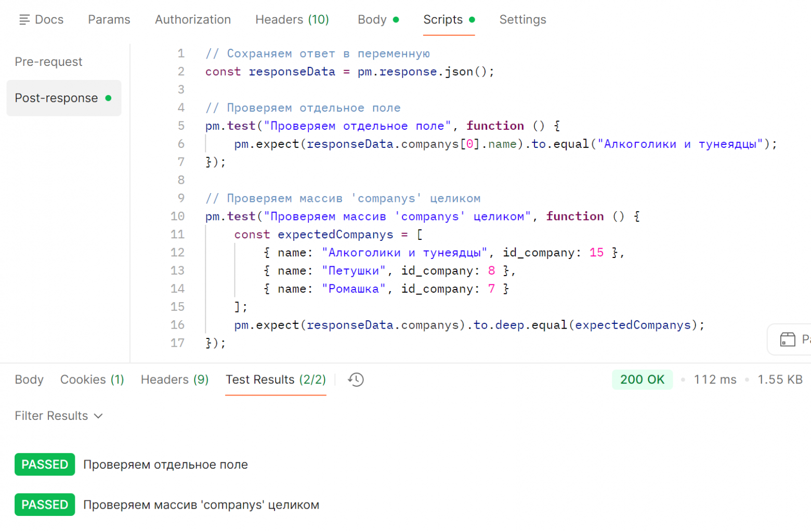The image size is (811, 531).
Task: Click the package icon at editor's right edge
Action: coord(788,339)
